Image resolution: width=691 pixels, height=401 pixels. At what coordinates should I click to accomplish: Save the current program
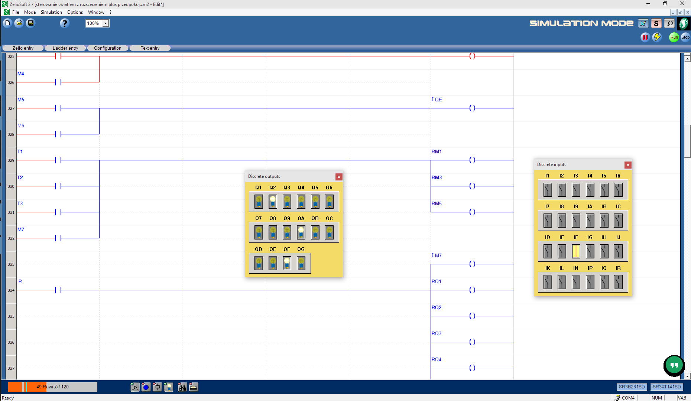(31, 23)
